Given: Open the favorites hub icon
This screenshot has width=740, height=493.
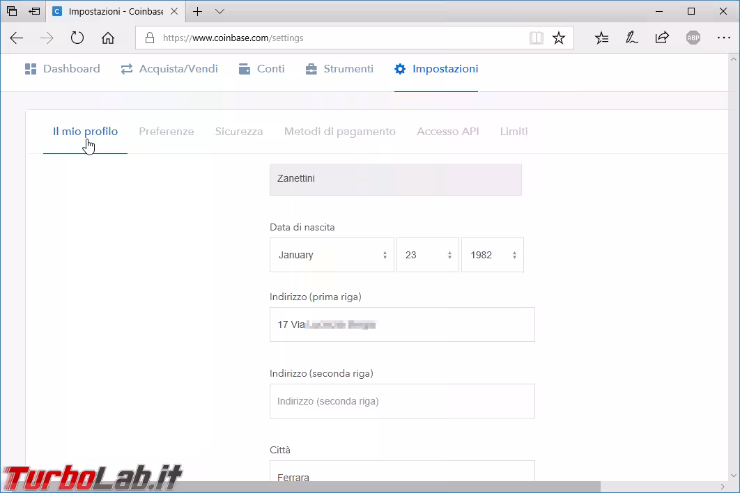Looking at the screenshot, I should pos(602,38).
